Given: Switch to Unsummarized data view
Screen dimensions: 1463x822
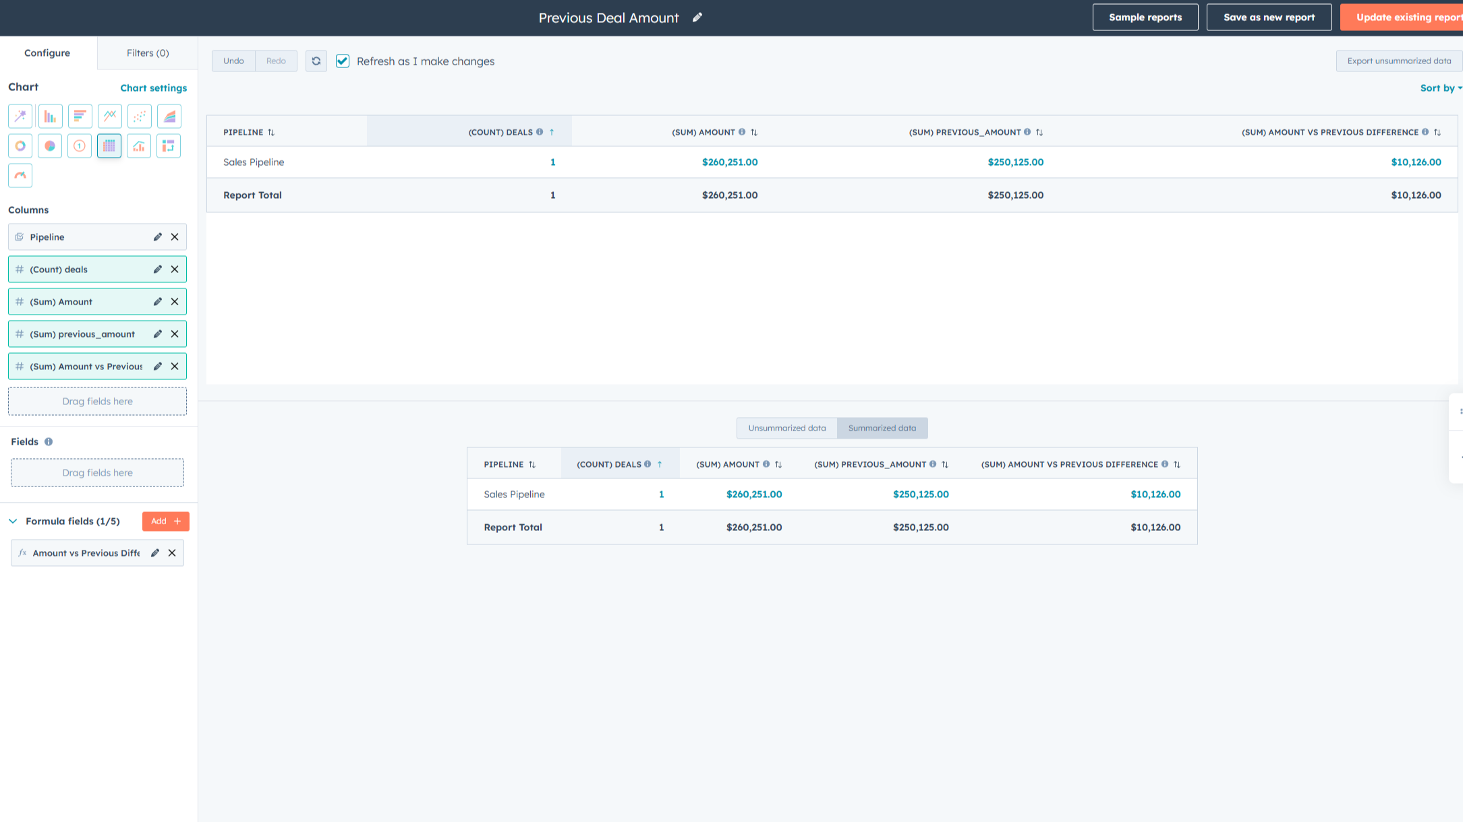Looking at the screenshot, I should pos(786,428).
